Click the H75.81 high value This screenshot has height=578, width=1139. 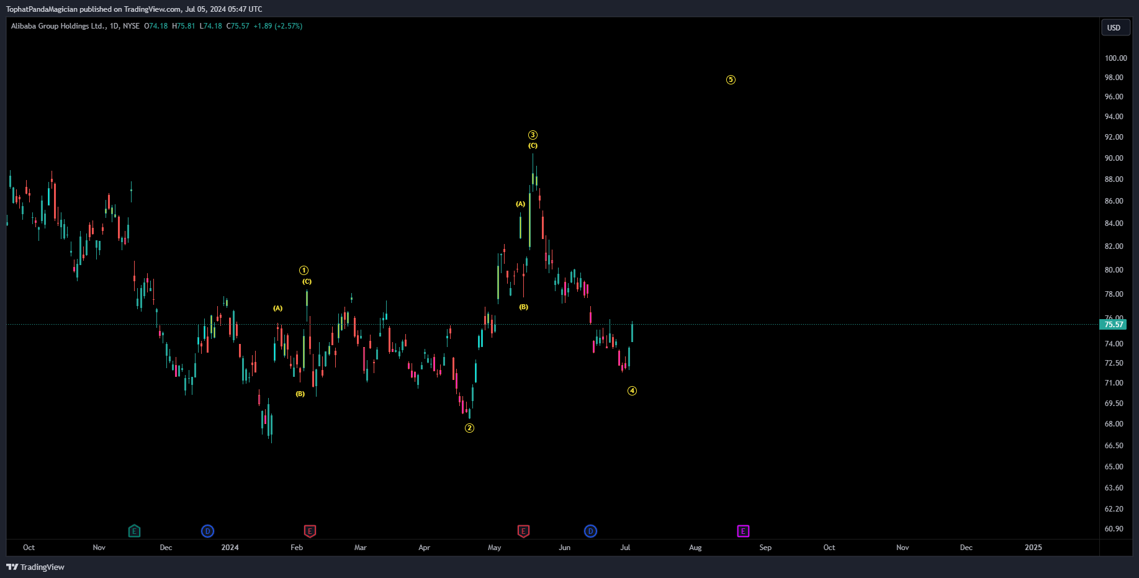pos(183,26)
